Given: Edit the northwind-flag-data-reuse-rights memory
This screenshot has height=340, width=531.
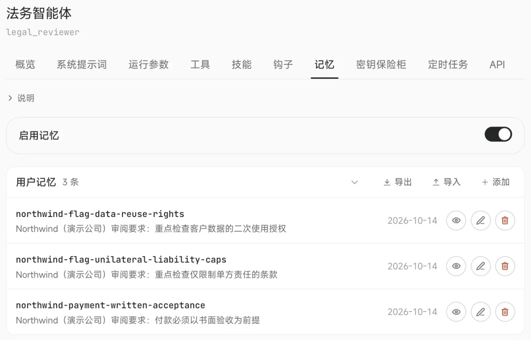Looking at the screenshot, I should 480,220.
